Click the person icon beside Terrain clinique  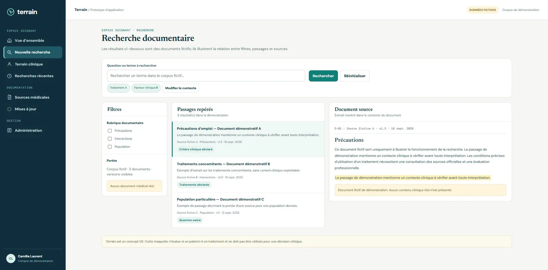(x=10, y=64)
